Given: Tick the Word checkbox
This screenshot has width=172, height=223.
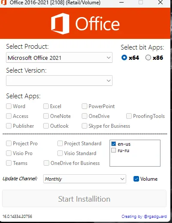Looking at the screenshot, I should (9, 106).
